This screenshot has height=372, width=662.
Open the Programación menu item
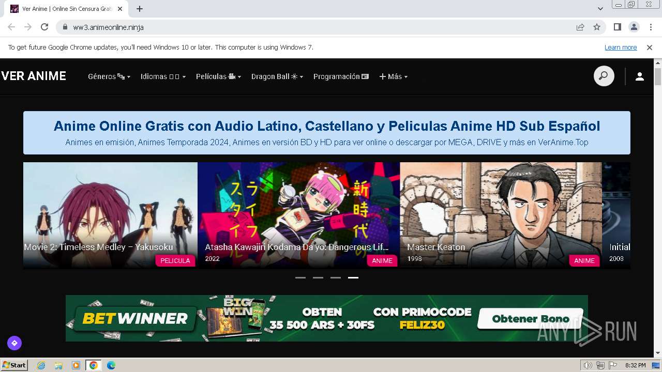341,76
